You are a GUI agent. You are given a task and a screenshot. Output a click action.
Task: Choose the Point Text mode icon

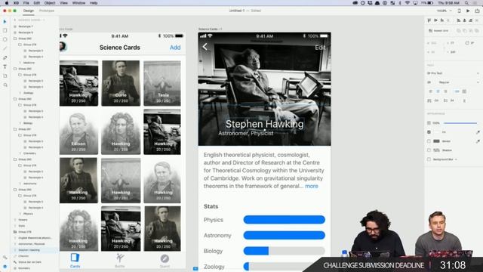click(x=457, y=91)
